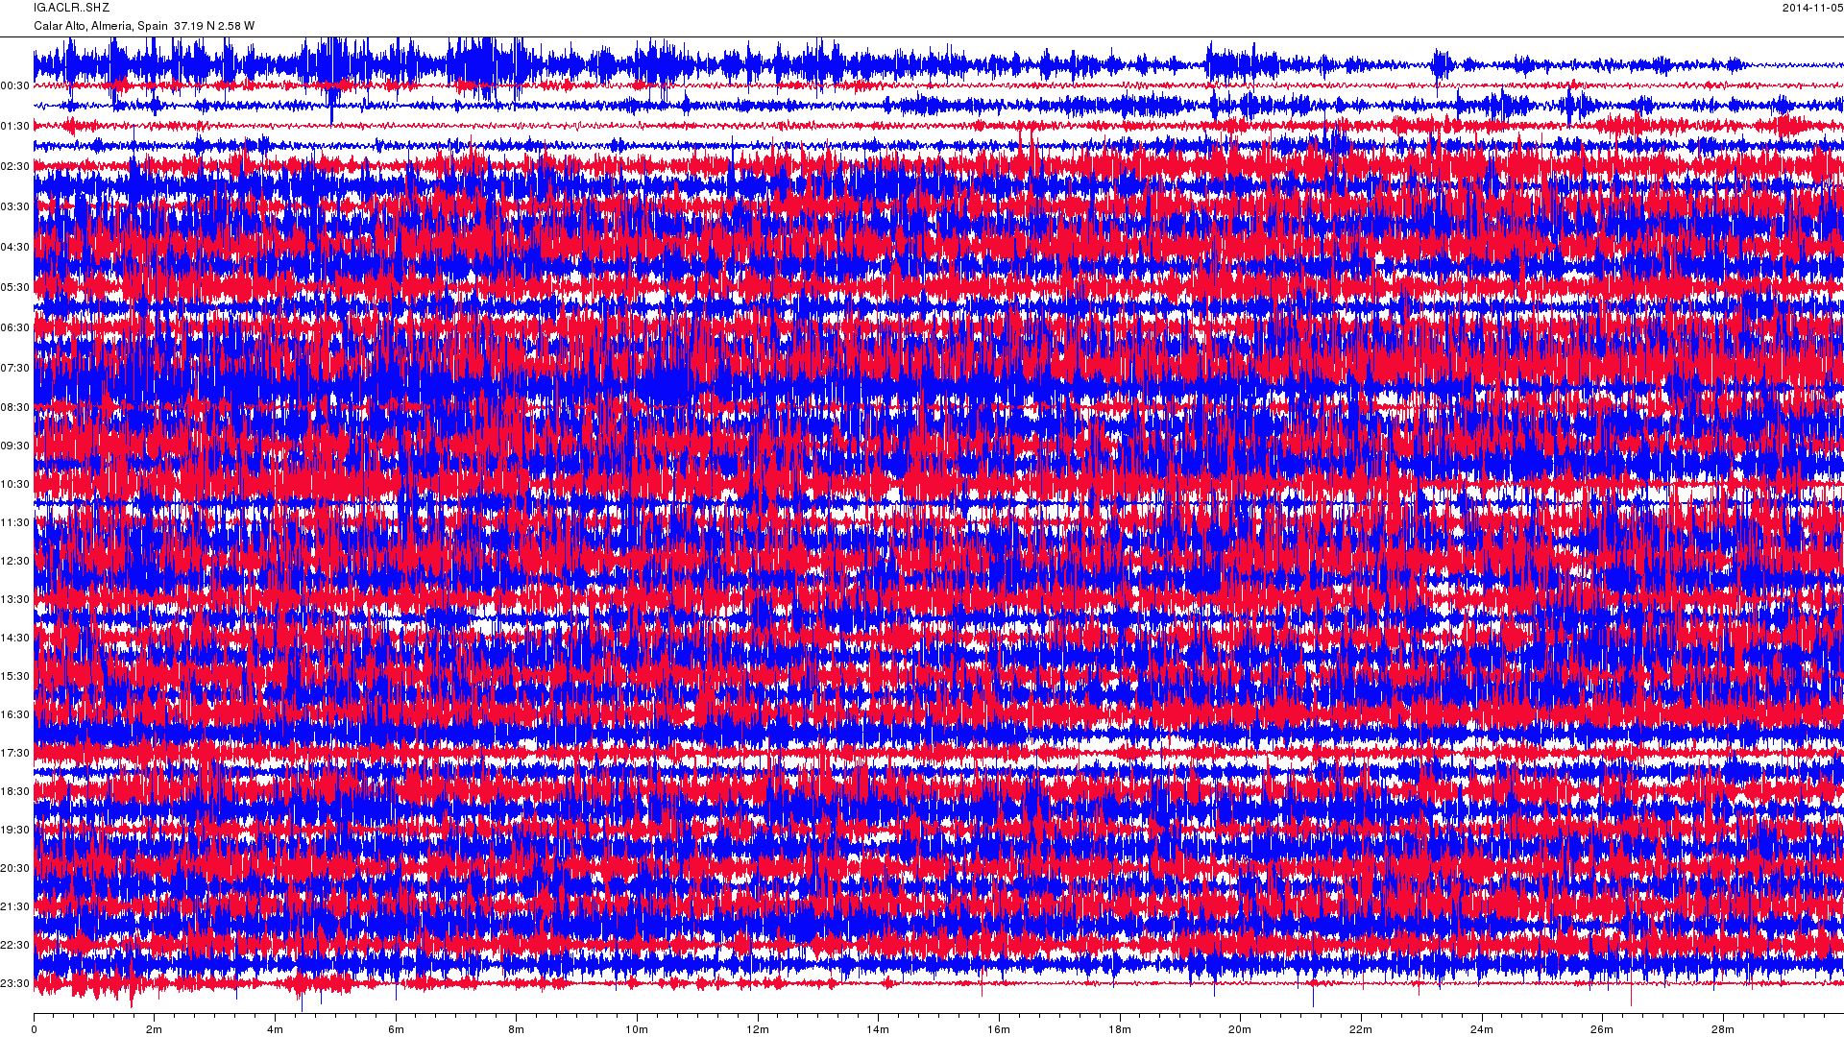Select the 12:30 time label
Image resolution: width=1844 pixels, height=1037 pixels.
(15, 562)
